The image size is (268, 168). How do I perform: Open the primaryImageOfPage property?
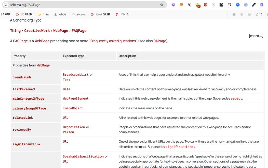coord(29,108)
